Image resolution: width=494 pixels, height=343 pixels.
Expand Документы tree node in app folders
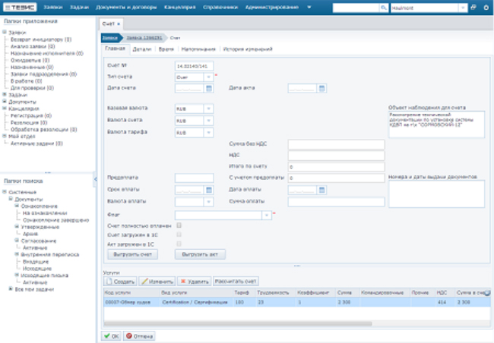(x=5, y=102)
